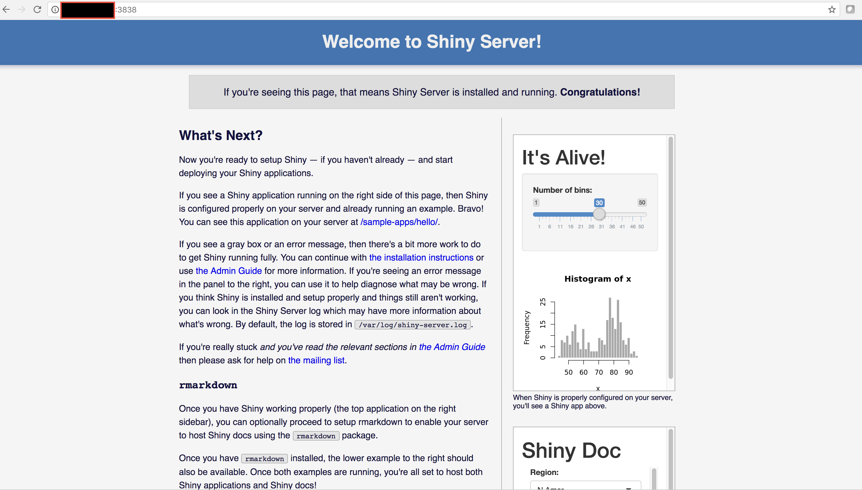Click the first Admin Guide link

[x=228, y=271]
